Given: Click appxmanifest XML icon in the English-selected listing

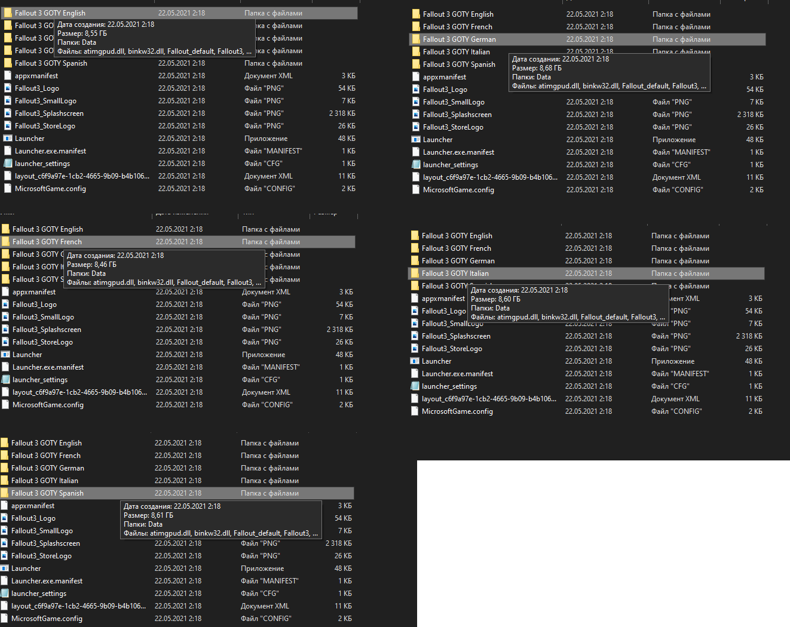Looking at the screenshot, I should pos(8,76).
